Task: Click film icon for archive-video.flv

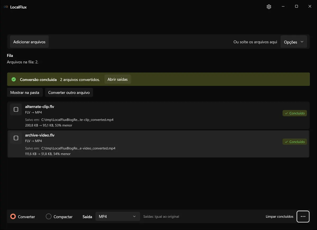Action: [x=16, y=138]
